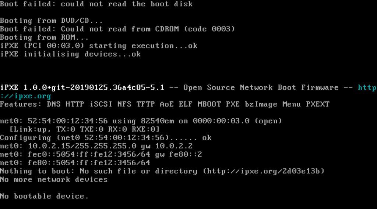The image size is (377, 209).
Task: Click the 'No bootable device.' message
Action: click(44, 196)
